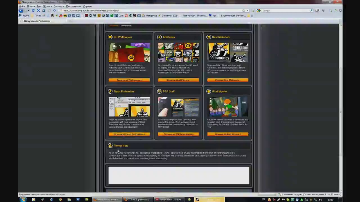Click the Photoshop quick launch icon
This screenshot has height=202, width=360.
pos(78,199)
